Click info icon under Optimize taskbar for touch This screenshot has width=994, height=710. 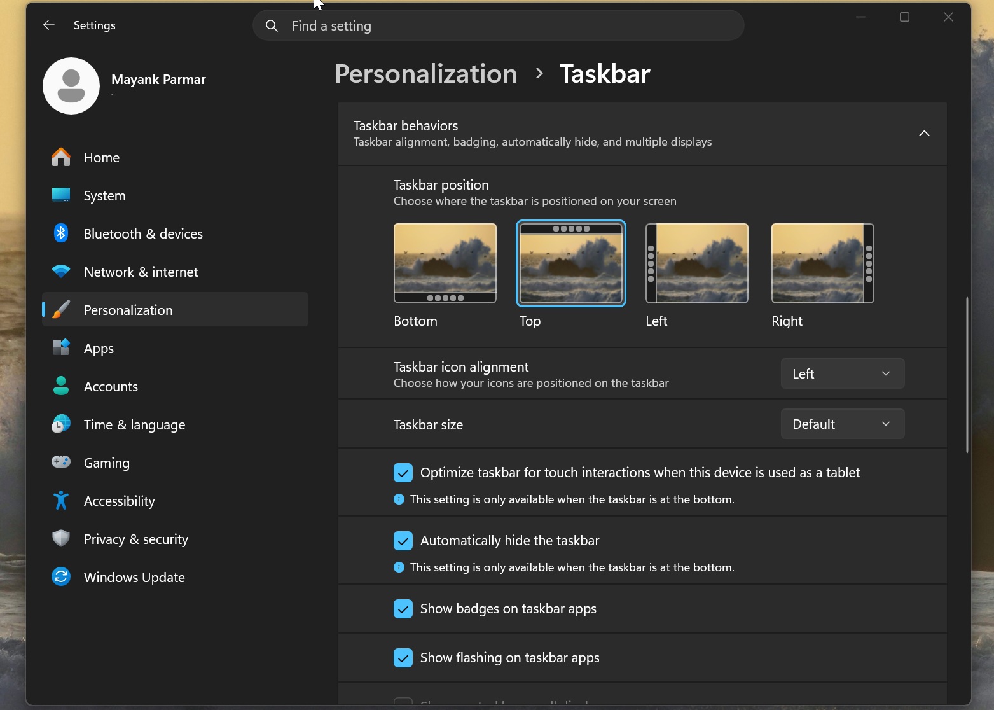(x=399, y=499)
